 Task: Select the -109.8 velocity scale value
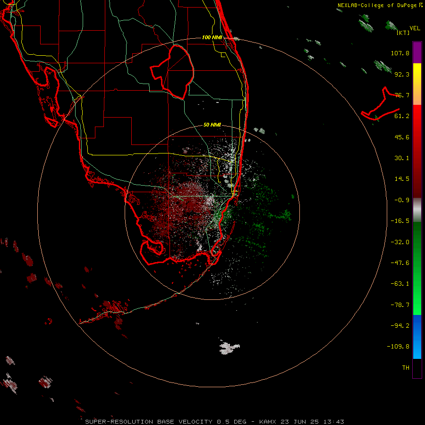click(398, 347)
